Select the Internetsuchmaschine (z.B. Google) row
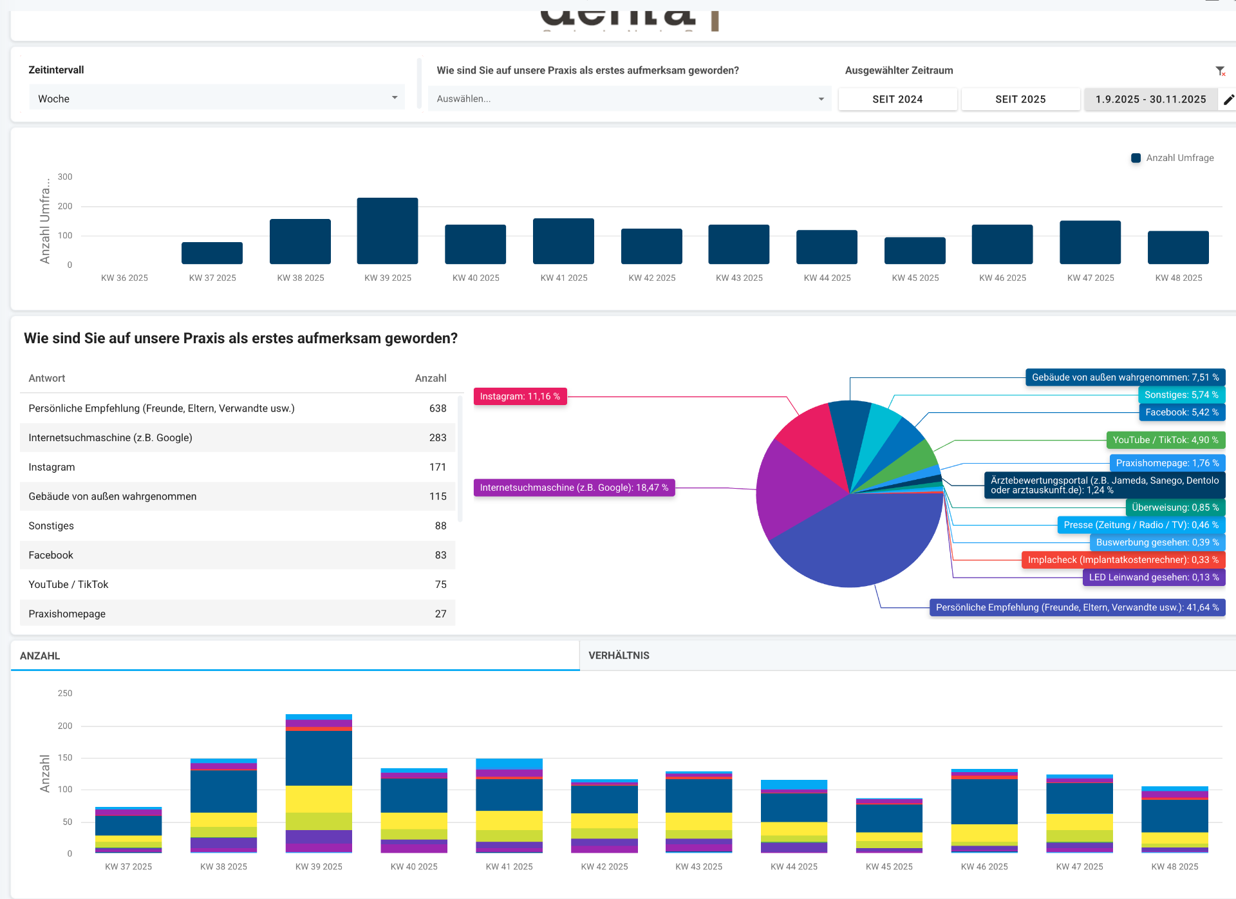The width and height of the screenshot is (1236, 899). coord(238,438)
